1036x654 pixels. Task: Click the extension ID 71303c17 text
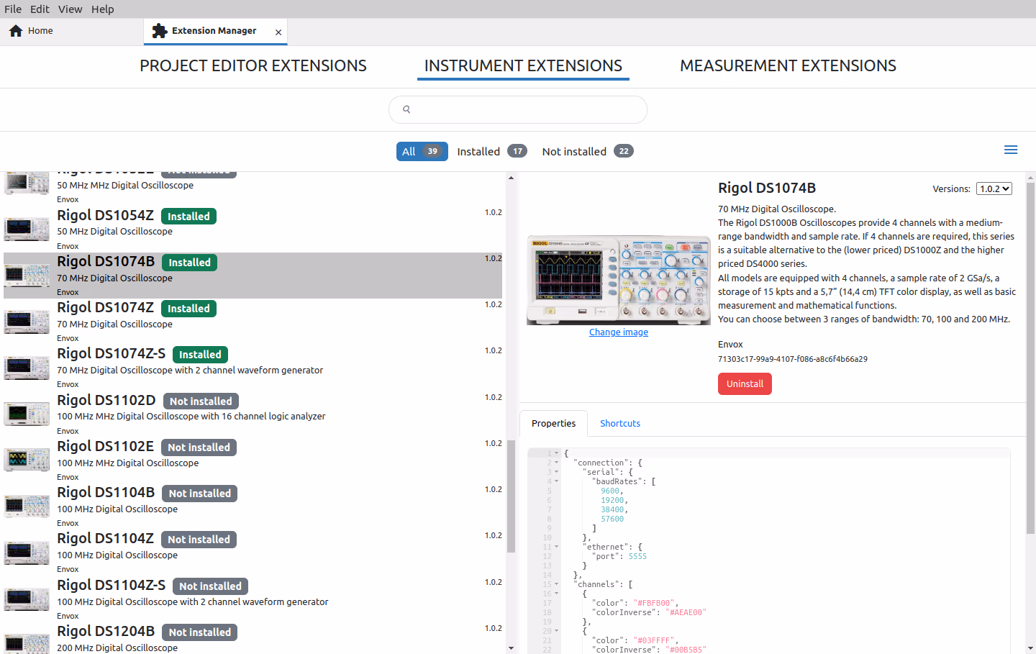click(793, 359)
